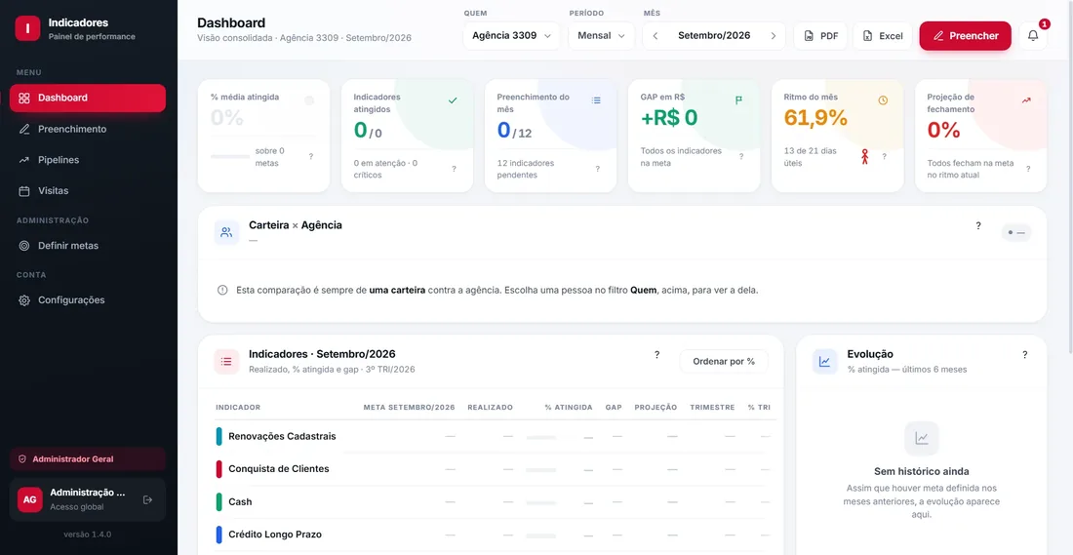Select the Conquista de Clientes row
Image resolution: width=1073 pixels, height=555 pixels.
(493, 469)
